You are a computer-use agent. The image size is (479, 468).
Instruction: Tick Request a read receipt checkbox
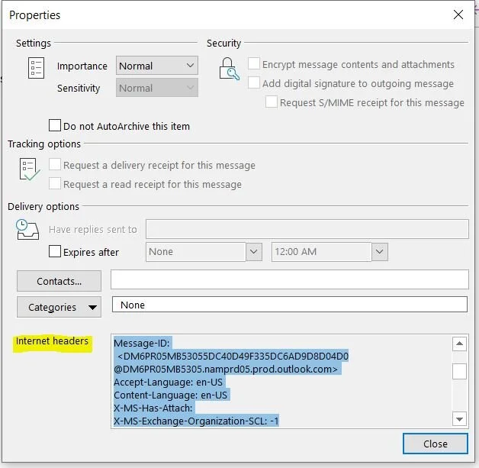[55, 183]
